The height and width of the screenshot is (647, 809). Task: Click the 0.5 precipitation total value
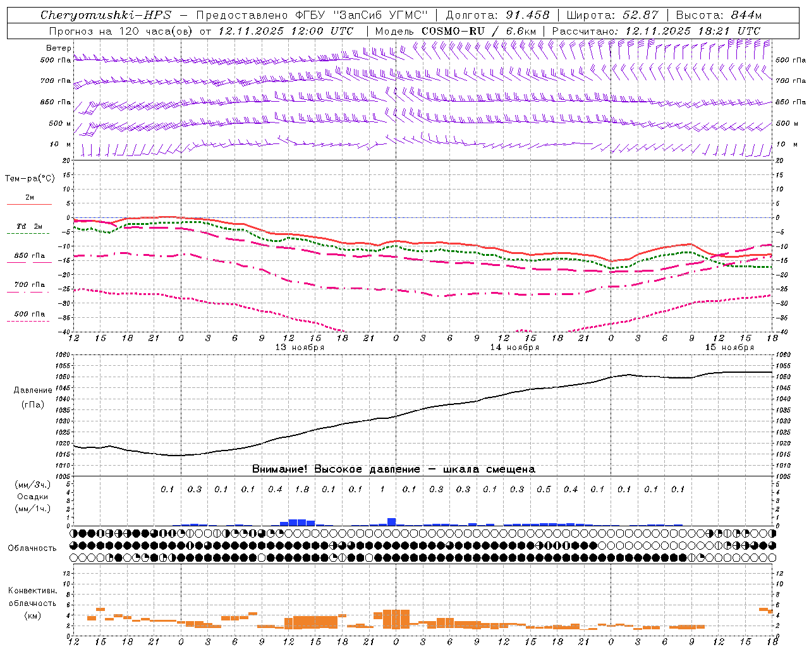click(544, 489)
